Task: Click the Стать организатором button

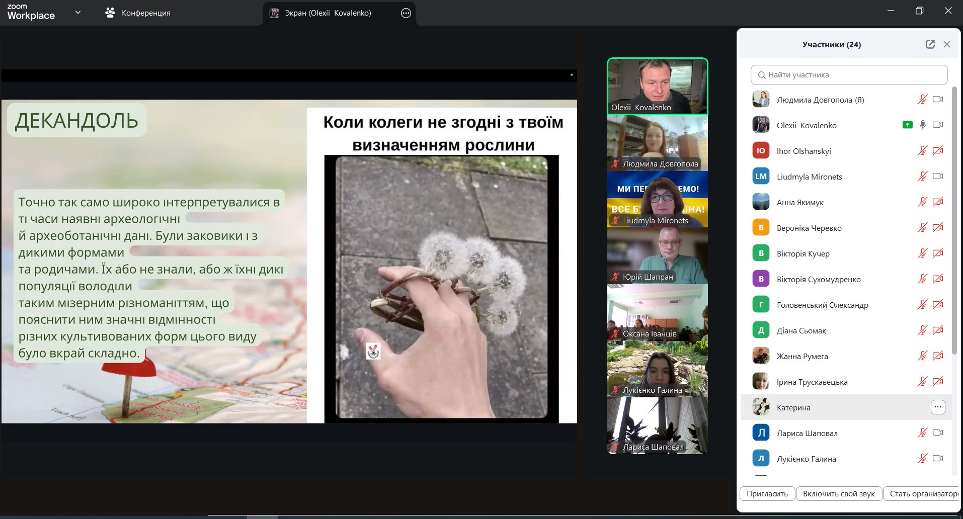Action: (x=923, y=493)
